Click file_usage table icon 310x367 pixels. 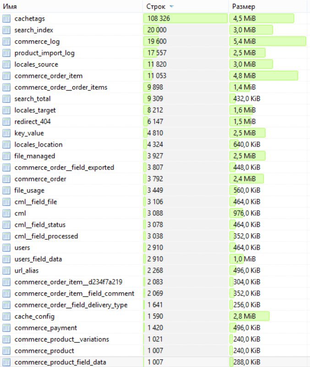[6, 191]
